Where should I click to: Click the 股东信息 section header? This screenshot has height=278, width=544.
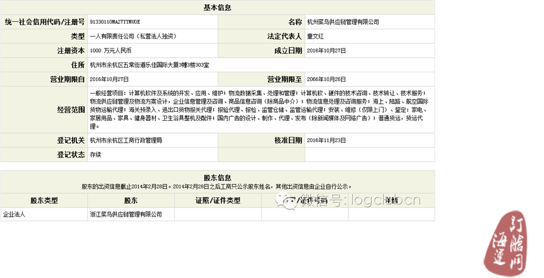pyautogui.click(x=217, y=178)
